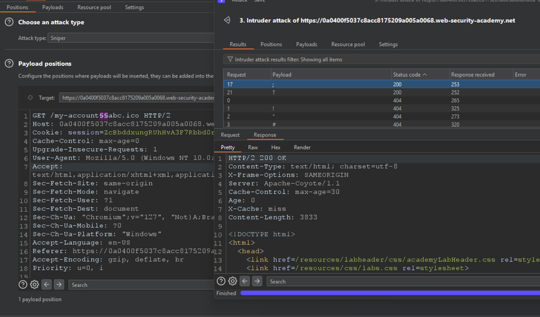
Task: Go to previous search match in left editor
Action: 46,285
